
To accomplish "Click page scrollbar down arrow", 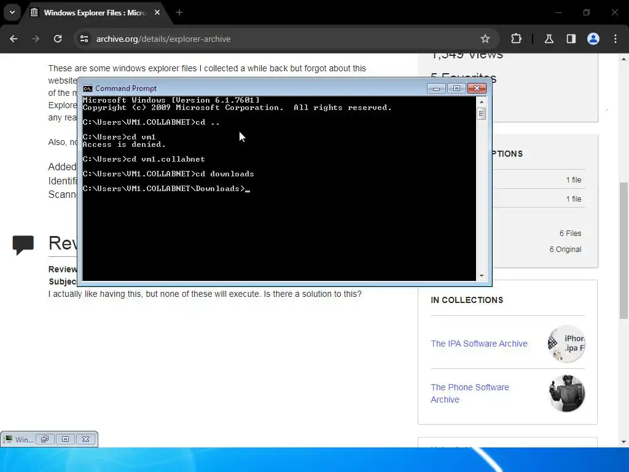I will [623, 442].
